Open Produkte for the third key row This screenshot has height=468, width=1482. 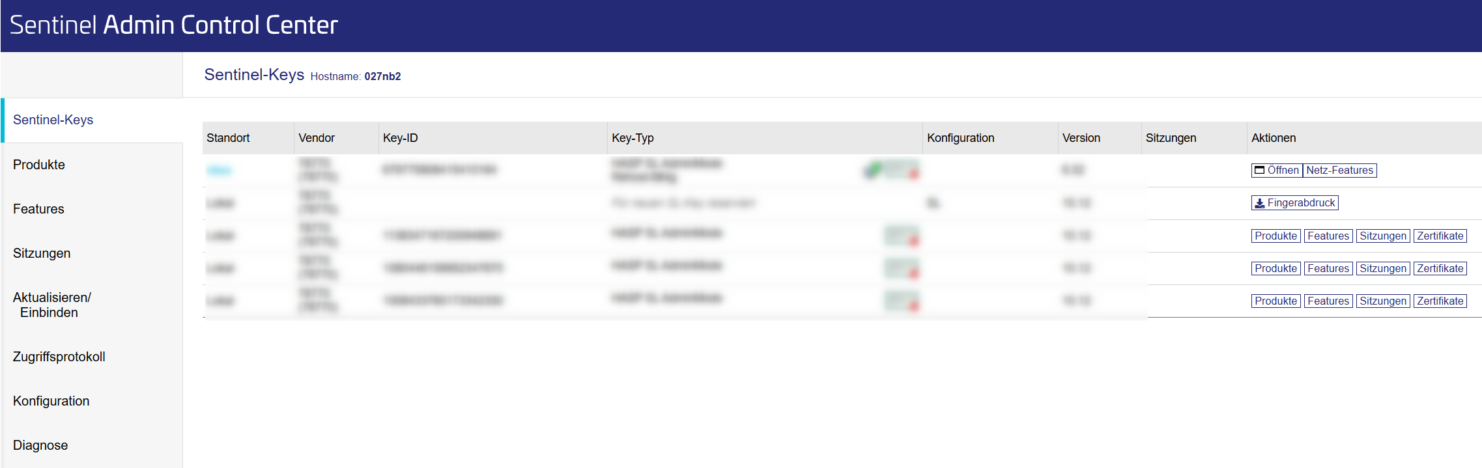pos(1275,236)
